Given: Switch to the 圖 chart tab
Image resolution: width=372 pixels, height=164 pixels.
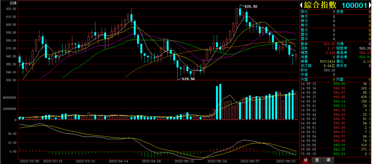Looking at the screenshot, I should [x=328, y=160].
